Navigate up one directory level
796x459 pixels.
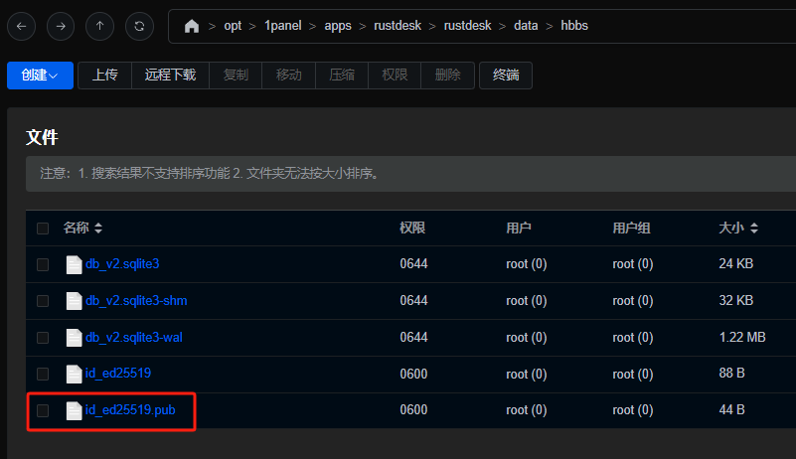pyautogui.click(x=100, y=26)
